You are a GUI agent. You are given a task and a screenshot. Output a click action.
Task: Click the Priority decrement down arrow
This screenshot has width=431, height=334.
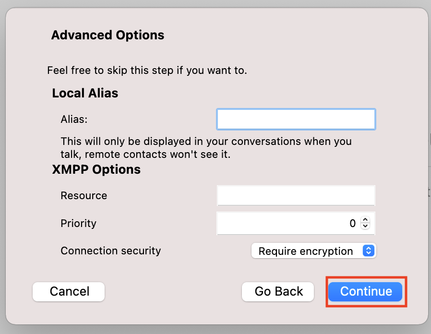(365, 226)
